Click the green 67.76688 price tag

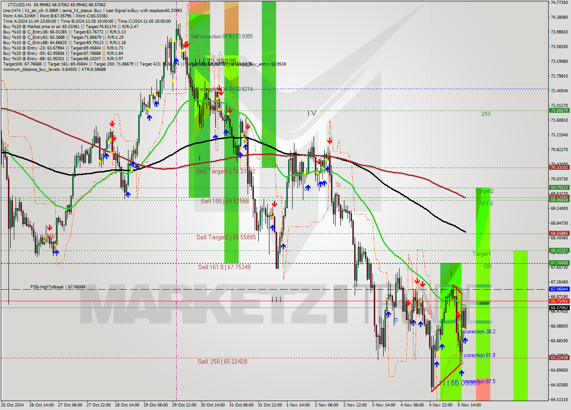pyautogui.click(x=559, y=263)
